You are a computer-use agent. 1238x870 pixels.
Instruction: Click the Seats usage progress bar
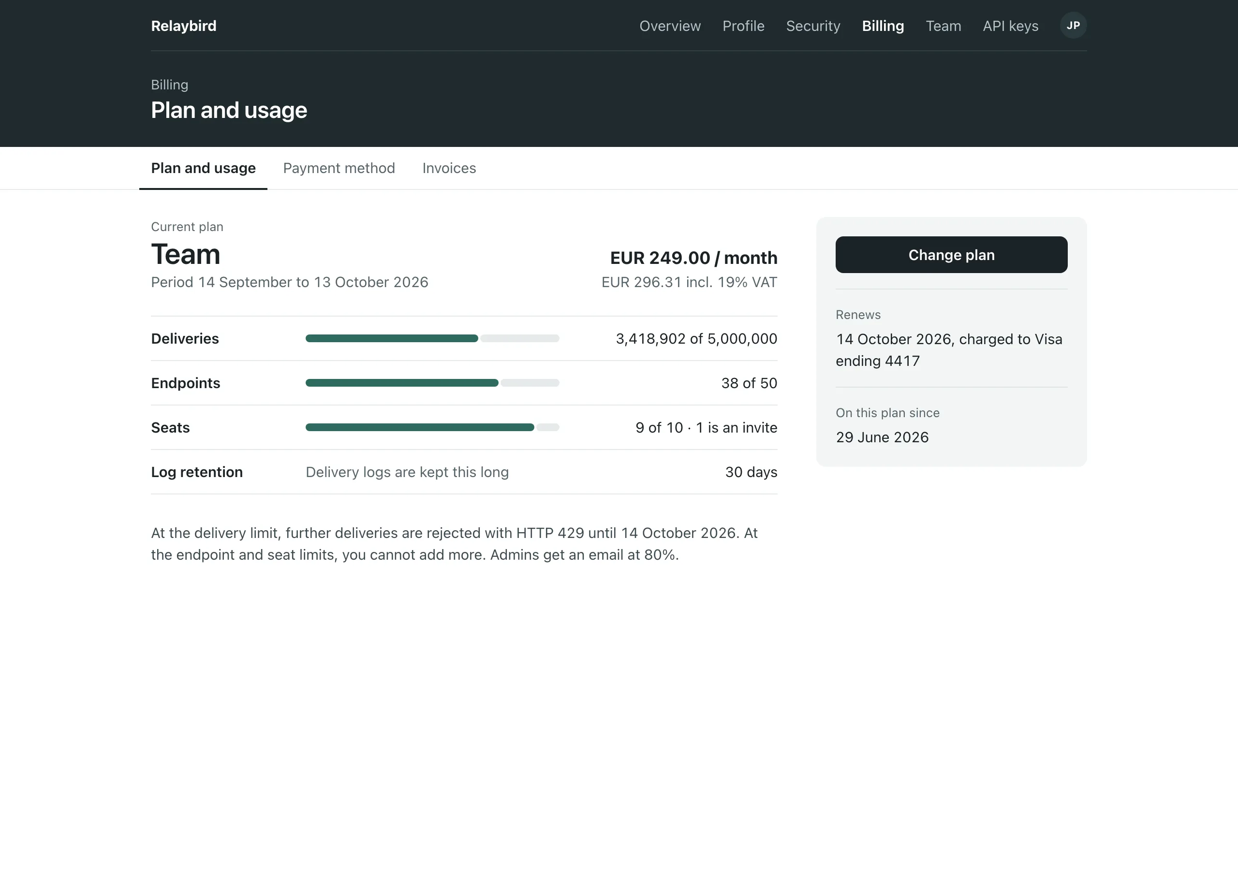432,427
